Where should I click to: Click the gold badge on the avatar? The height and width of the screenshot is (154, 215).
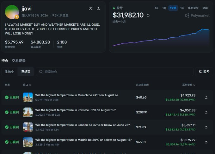17,17
